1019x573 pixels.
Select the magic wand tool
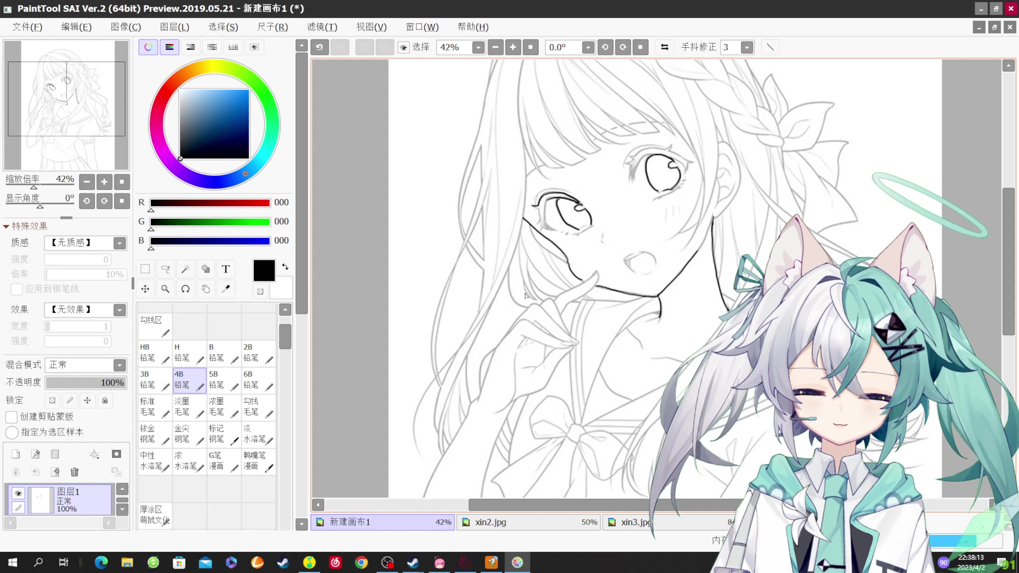pos(185,269)
